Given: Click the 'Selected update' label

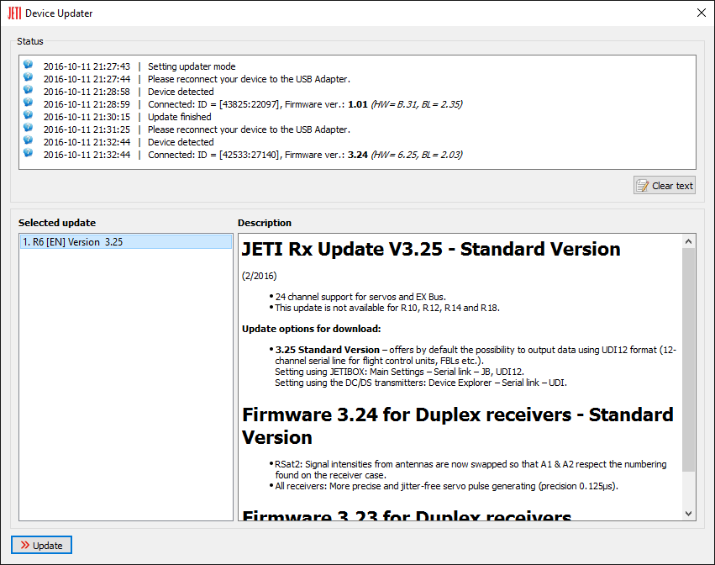Looking at the screenshot, I should click(x=57, y=223).
